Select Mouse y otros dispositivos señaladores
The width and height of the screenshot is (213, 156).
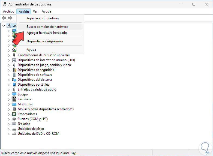(x=46, y=109)
